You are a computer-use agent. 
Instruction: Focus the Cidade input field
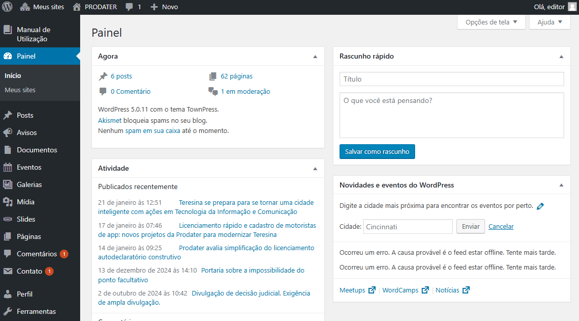(x=408, y=227)
